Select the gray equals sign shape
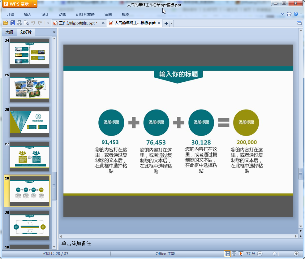This screenshot has width=305, height=259. (224, 123)
